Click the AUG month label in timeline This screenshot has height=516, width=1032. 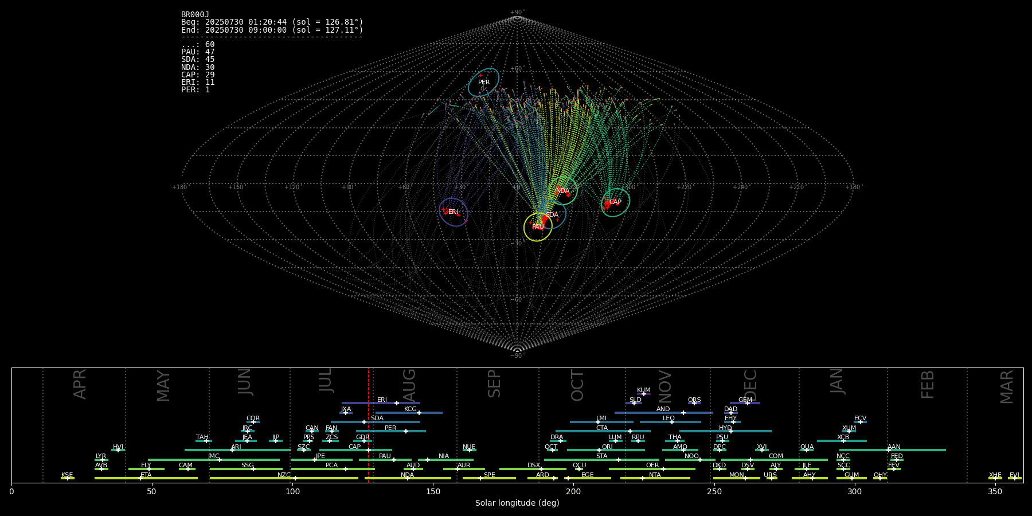409,385
